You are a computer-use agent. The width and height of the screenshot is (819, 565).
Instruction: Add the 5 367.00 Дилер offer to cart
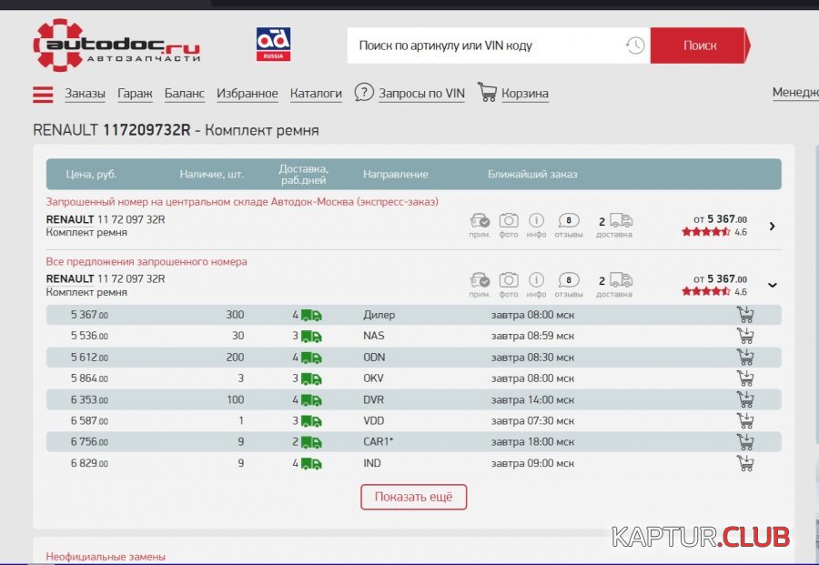click(x=745, y=315)
